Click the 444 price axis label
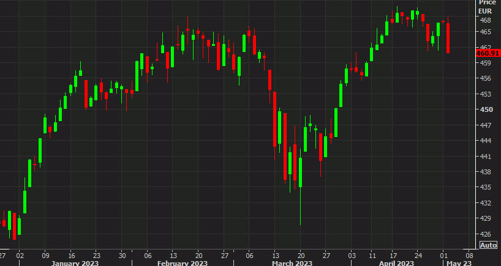 (485, 141)
